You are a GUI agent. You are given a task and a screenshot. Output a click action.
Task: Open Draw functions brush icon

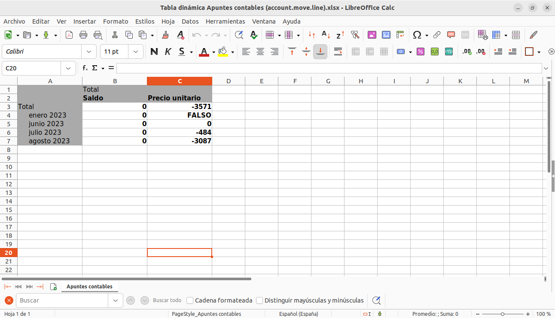[x=534, y=35]
